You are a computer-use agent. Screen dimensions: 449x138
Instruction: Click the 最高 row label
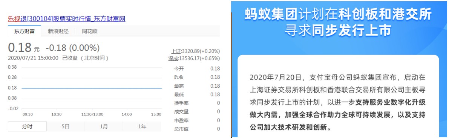pos(179,86)
